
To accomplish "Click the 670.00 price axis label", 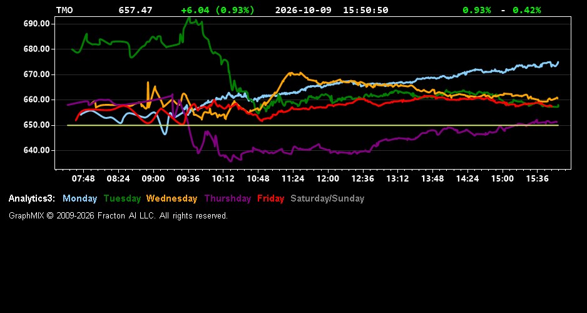I will (37, 74).
